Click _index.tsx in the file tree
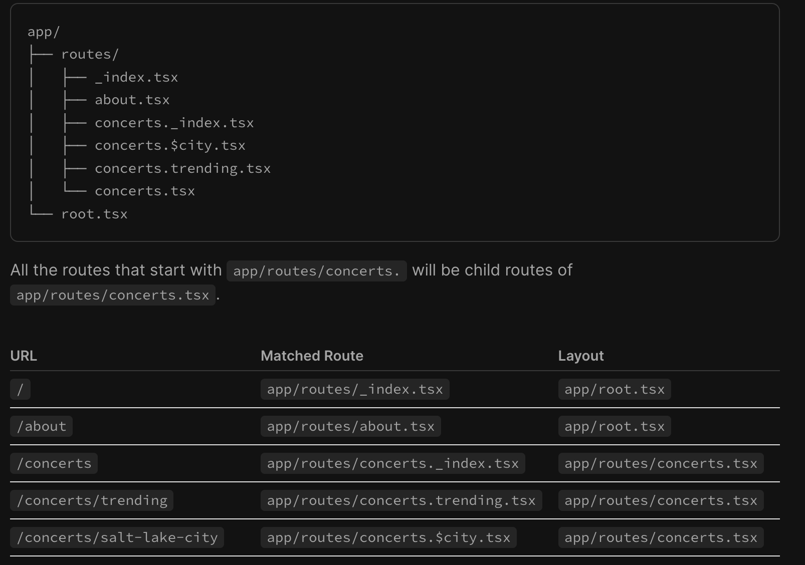805x565 pixels. point(136,78)
